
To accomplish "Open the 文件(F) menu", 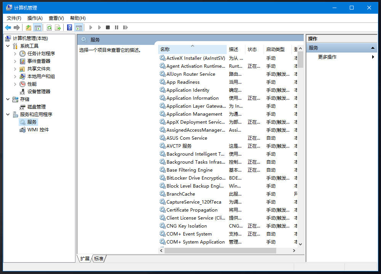I will (14, 18).
